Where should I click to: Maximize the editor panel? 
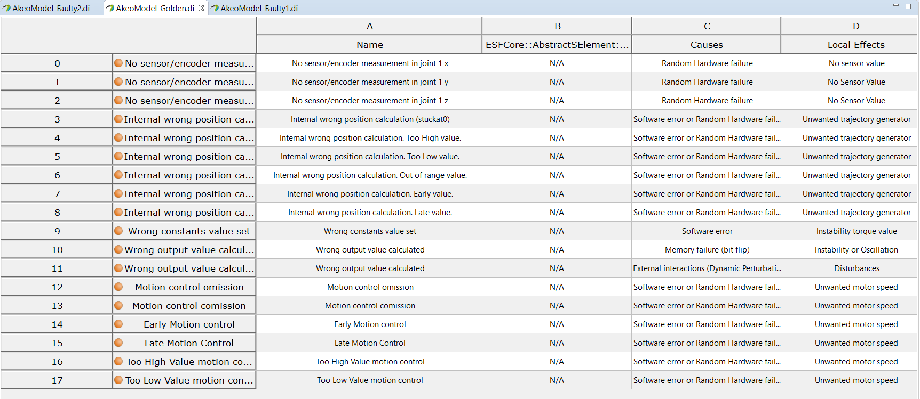[908, 6]
